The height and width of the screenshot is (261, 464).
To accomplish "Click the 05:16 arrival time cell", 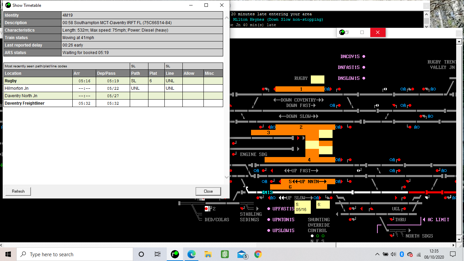I will pyautogui.click(x=84, y=81).
